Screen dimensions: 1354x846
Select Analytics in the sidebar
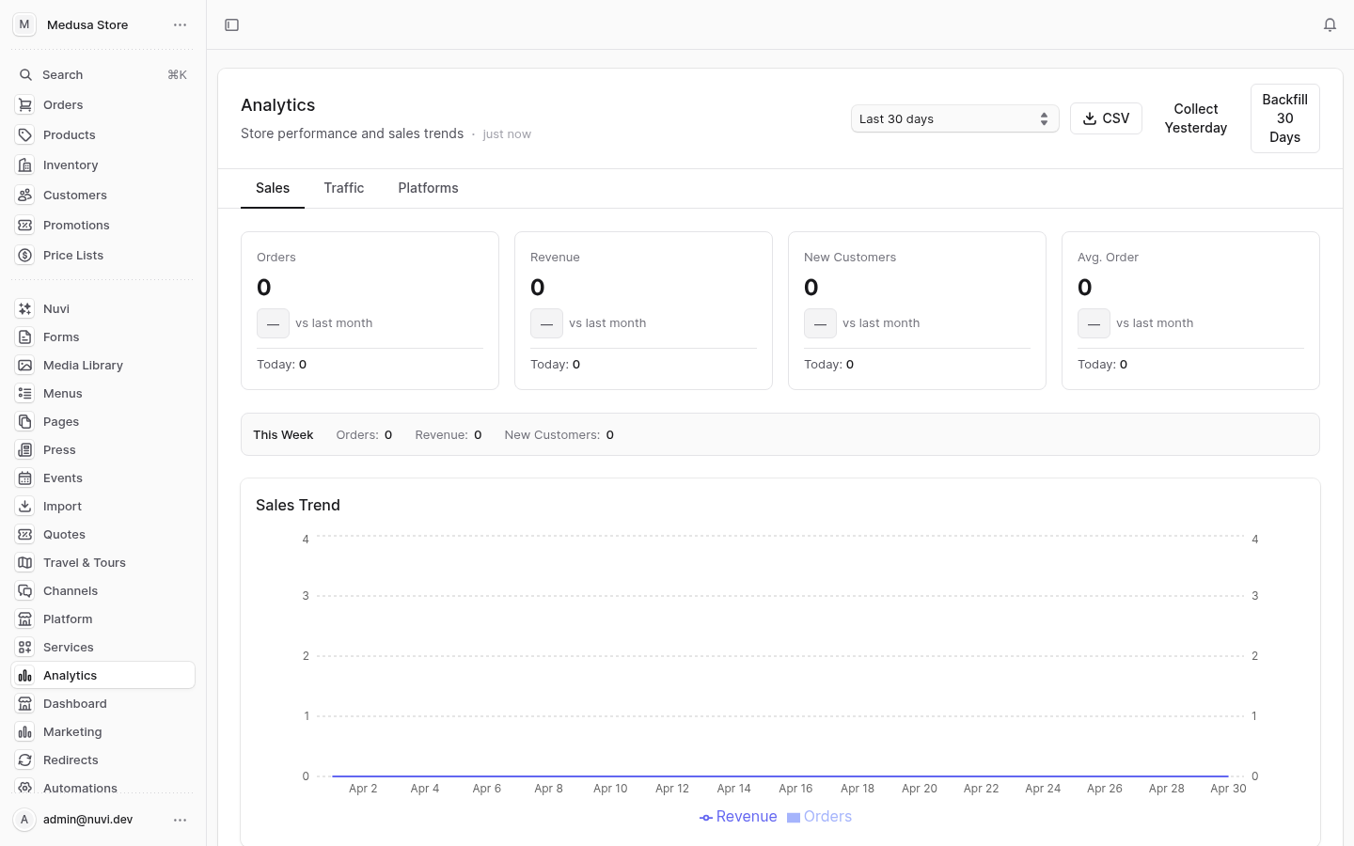(x=102, y=675)
